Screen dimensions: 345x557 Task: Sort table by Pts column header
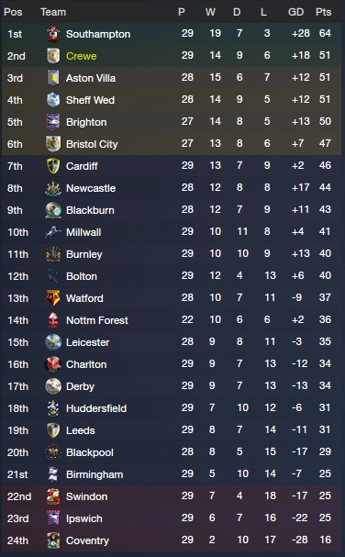tap(323, 12)
